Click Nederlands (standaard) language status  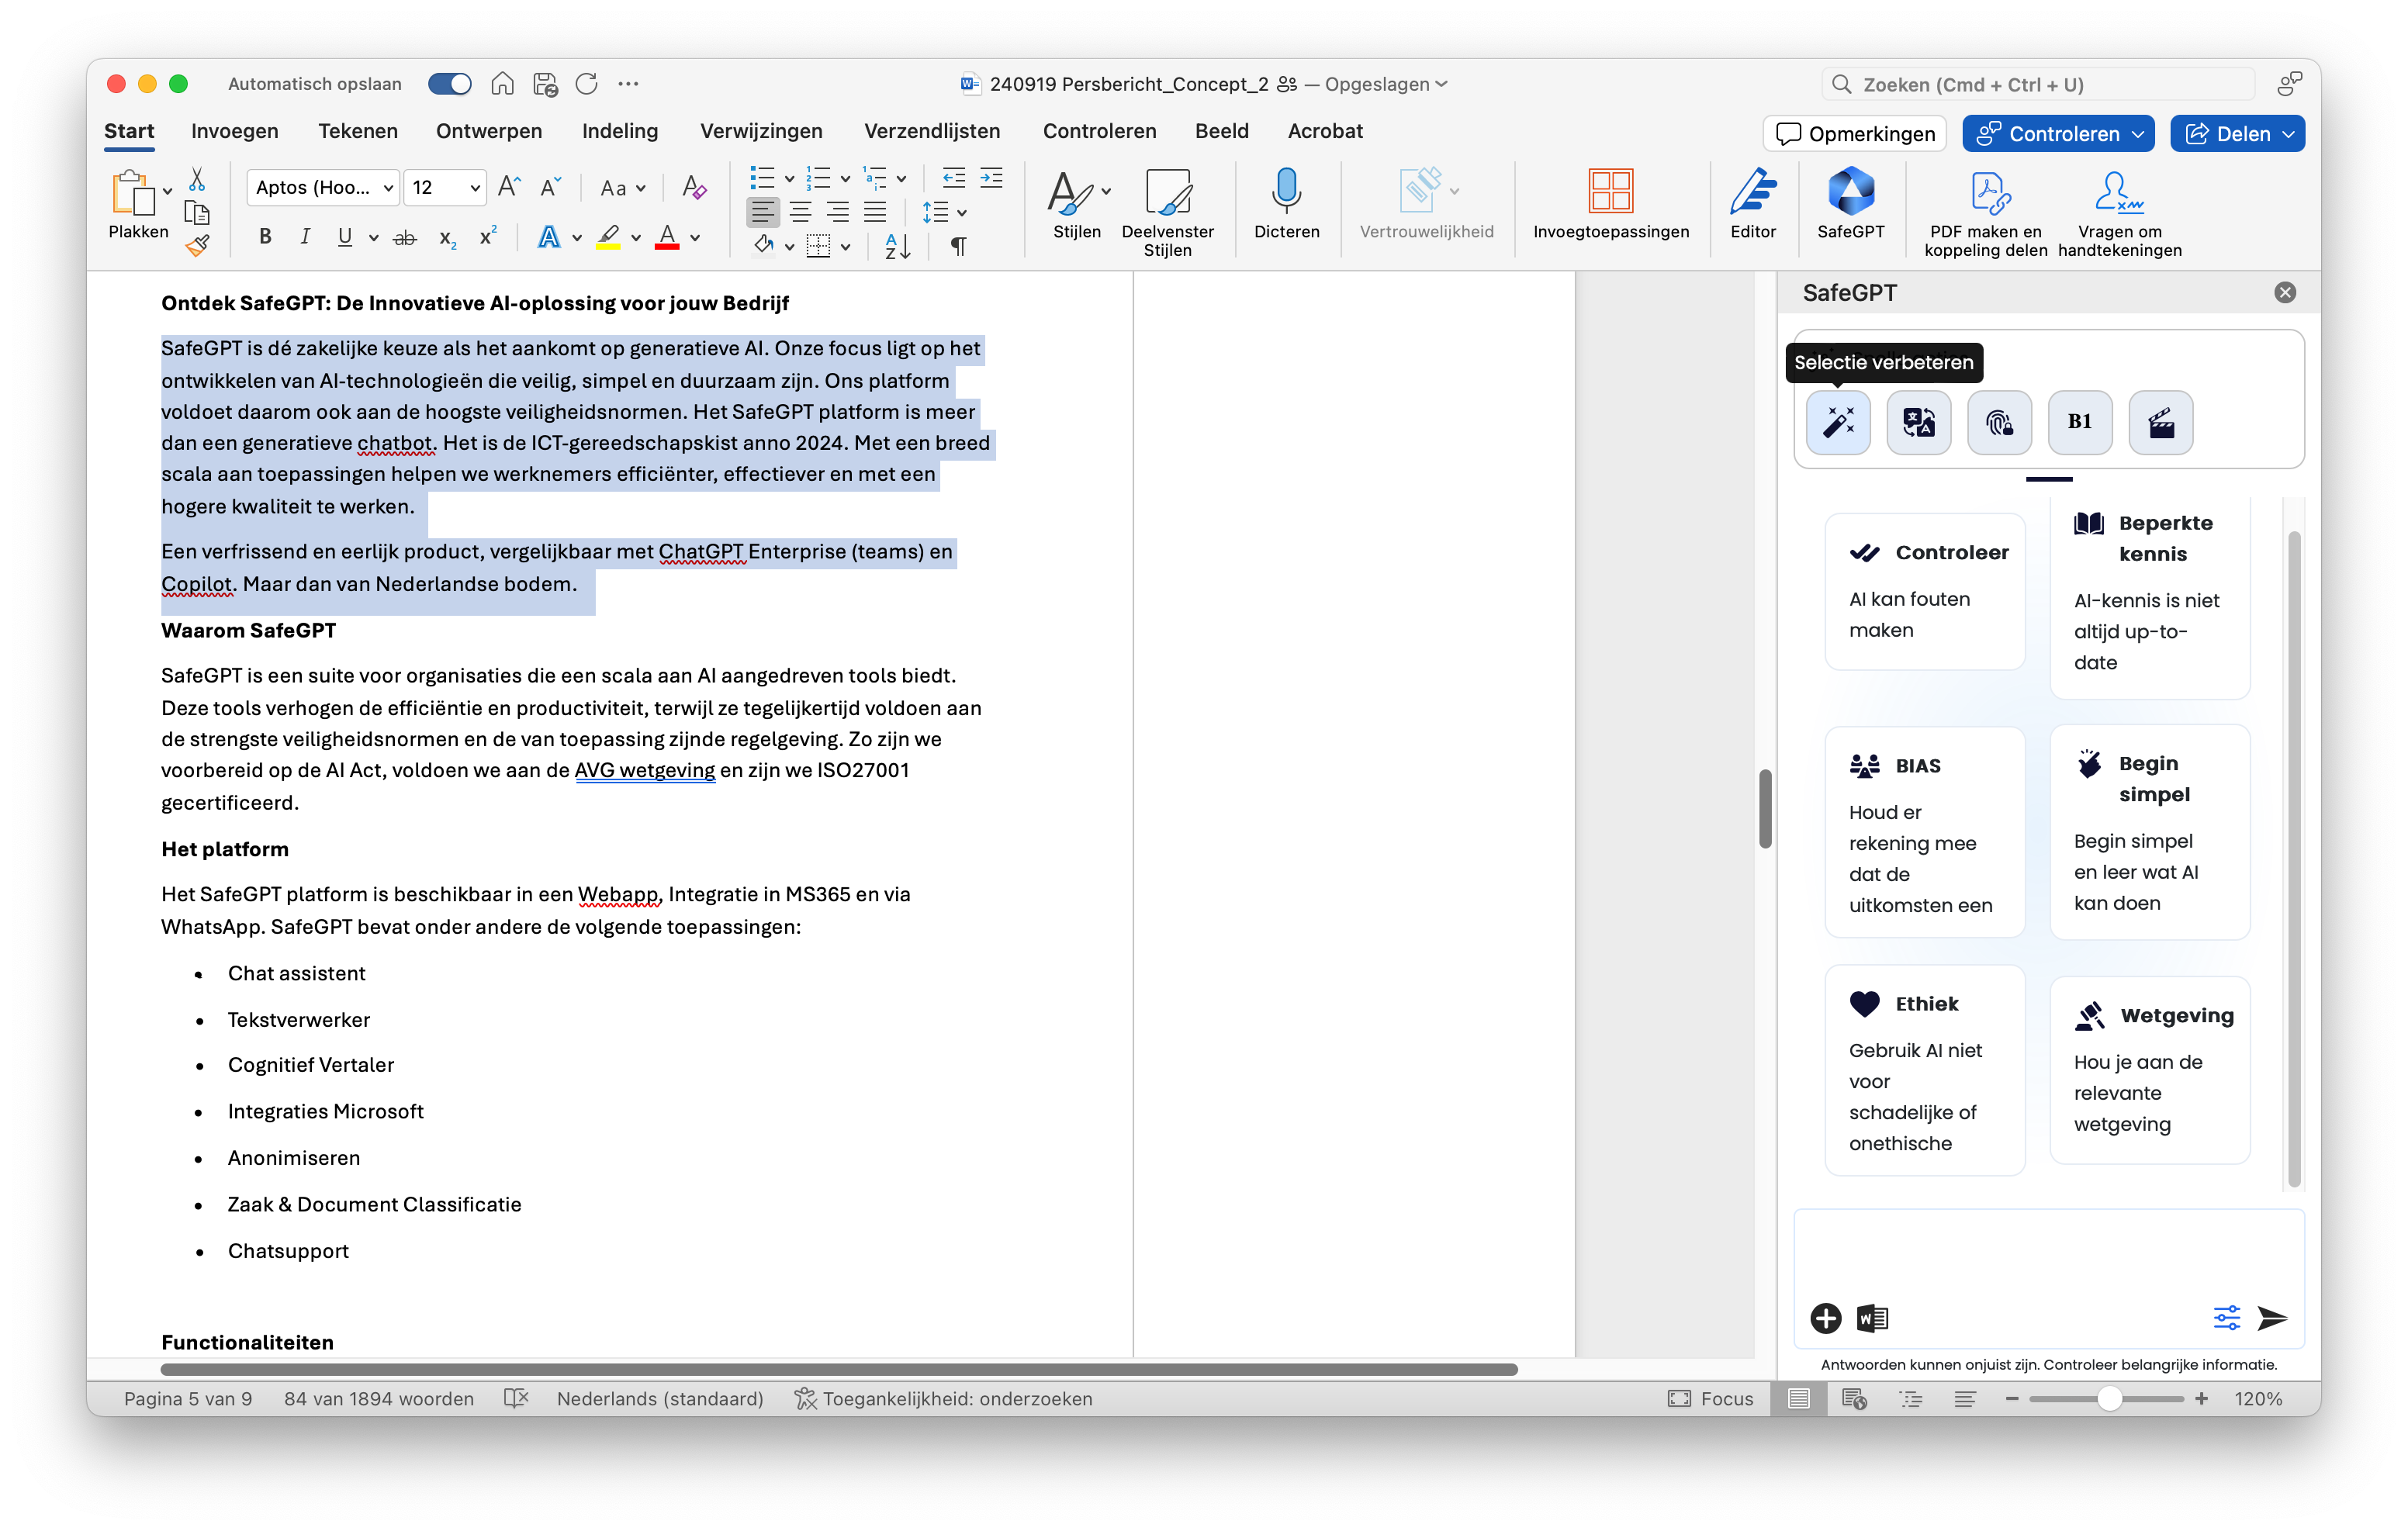click(x=660, y=1399)
